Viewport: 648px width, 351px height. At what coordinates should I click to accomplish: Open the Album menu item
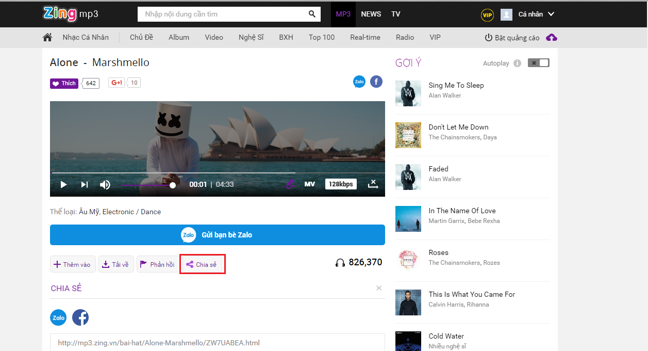pyautogui.click(x=179, y=37)
